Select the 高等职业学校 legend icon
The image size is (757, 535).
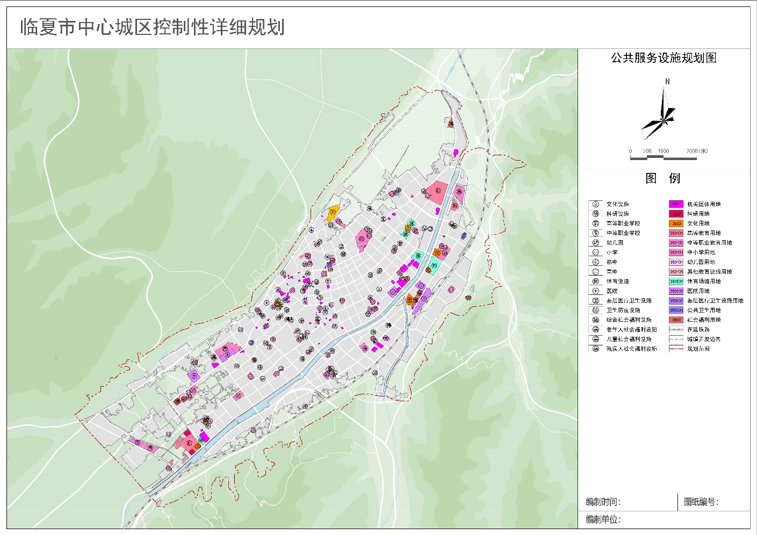[x=595, y=223]
